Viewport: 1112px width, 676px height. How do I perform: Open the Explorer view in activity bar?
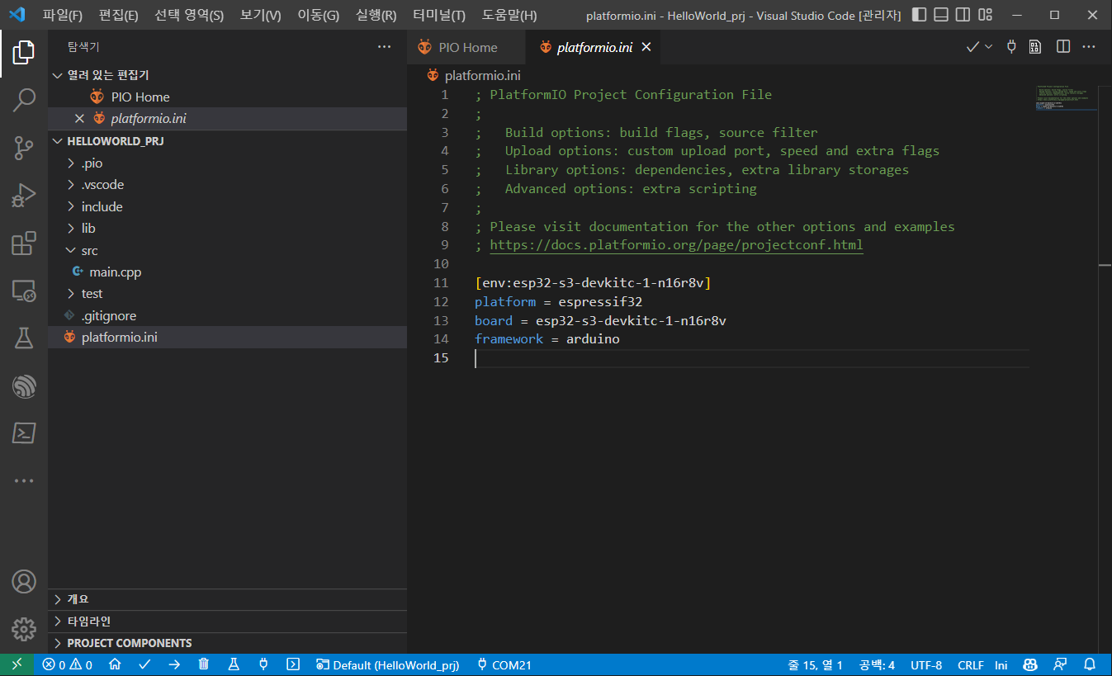pyautogui.click(x=23, y=54)
